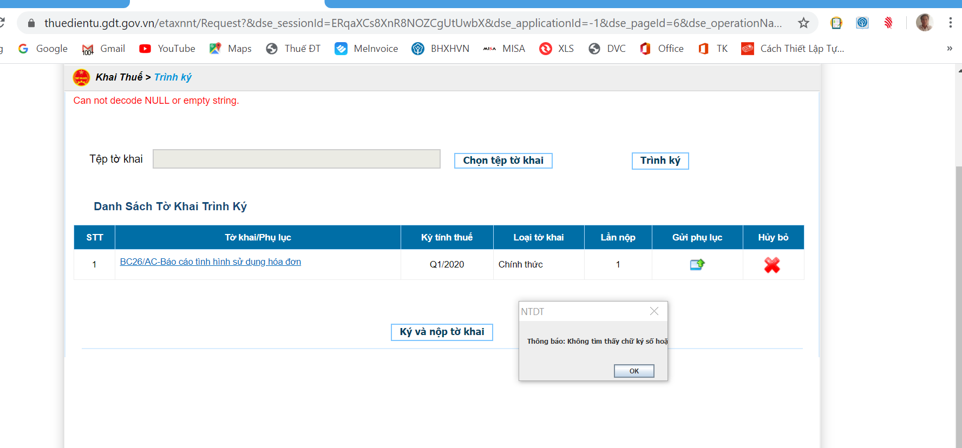Screen dimensions: 962x448
Task: Click the Khai Thuế breadcrumb
Action: pyautogui.click(x=119, y=77)
